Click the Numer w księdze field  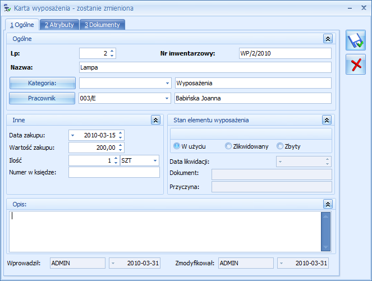point(114,172)
